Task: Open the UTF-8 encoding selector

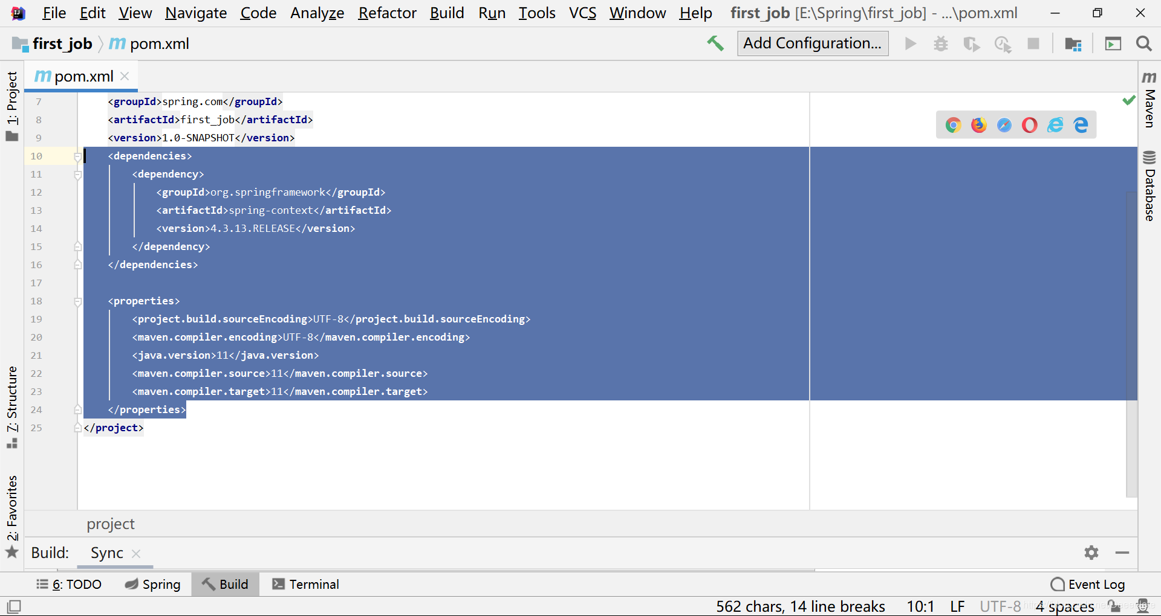Action: coord(1000,606)
